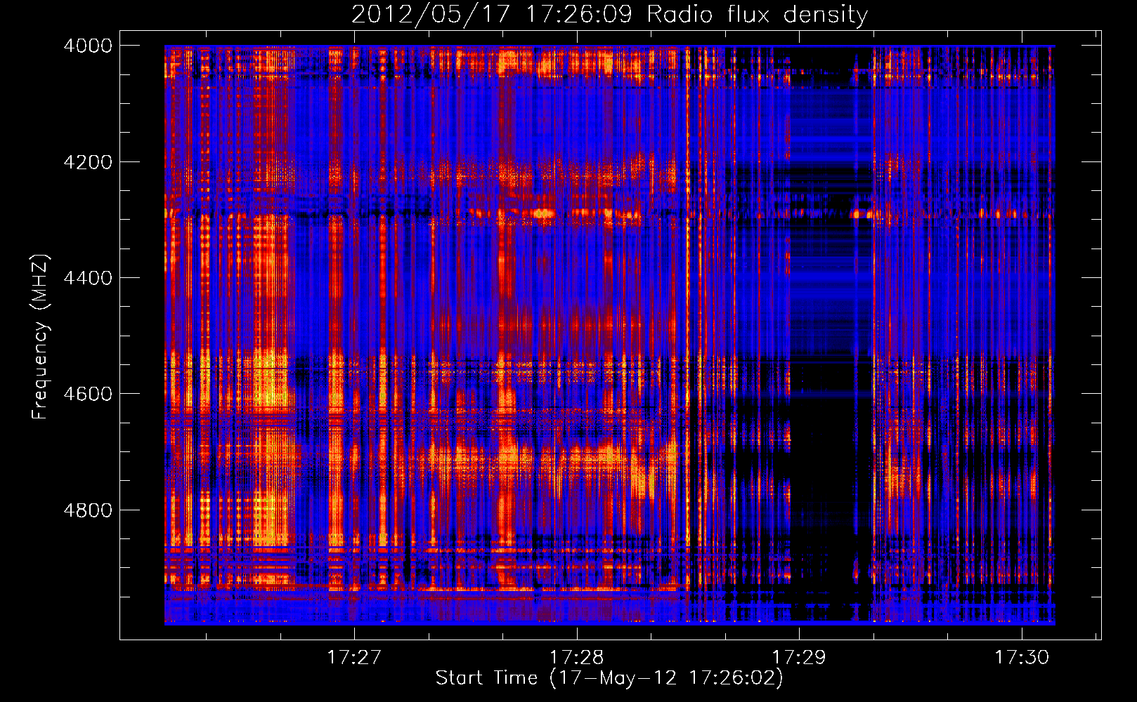Click the 17:30 time axis label
This screenshot has height=702, width=1137.
pyautogui.click(x=1022, y=657)
